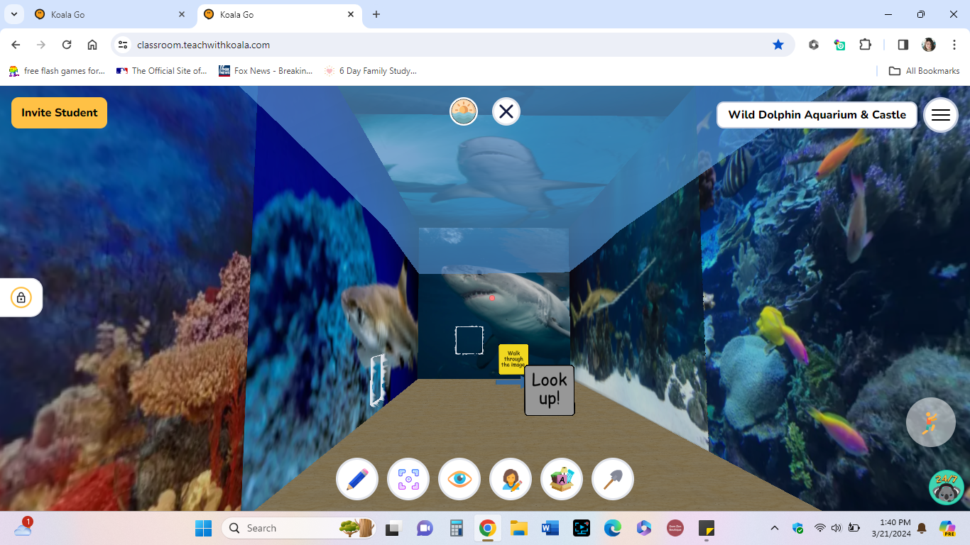Bookmark the page via the star icon
Image resolution: width=970 pixels, height=545 pixels.
778,44
